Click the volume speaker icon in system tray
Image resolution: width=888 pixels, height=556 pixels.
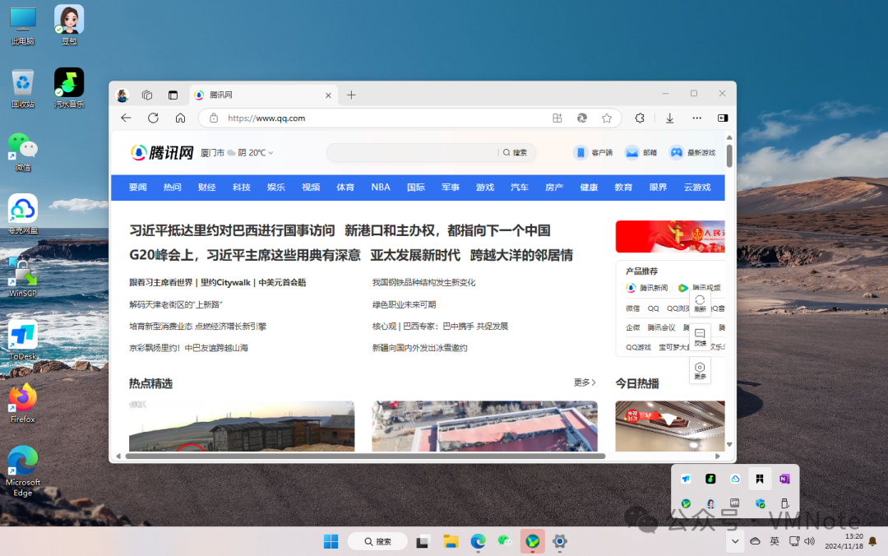click(x=810, y=541)
